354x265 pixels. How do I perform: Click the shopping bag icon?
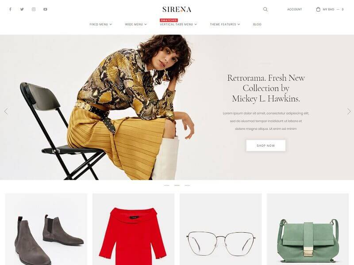coord(318,9)
